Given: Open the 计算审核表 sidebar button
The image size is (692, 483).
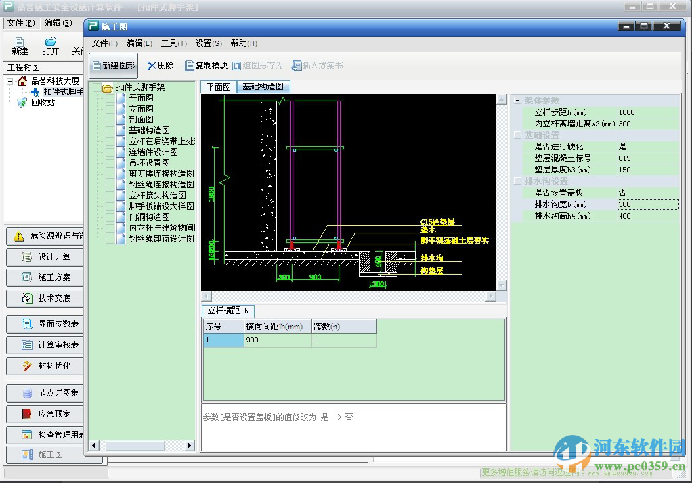Looking at the screenshot, I should 45,344.
